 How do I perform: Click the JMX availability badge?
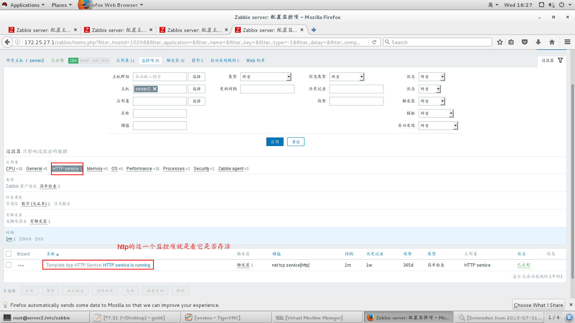96,61
